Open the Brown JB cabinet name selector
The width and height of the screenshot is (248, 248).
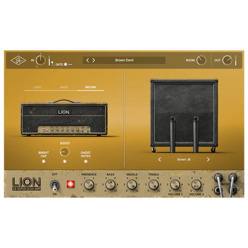pos(184,159)
